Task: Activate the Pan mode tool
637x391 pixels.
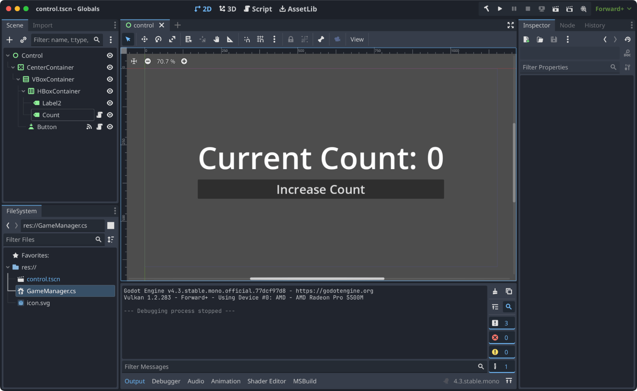Action: pyautogui.click(x=216, y=39)
